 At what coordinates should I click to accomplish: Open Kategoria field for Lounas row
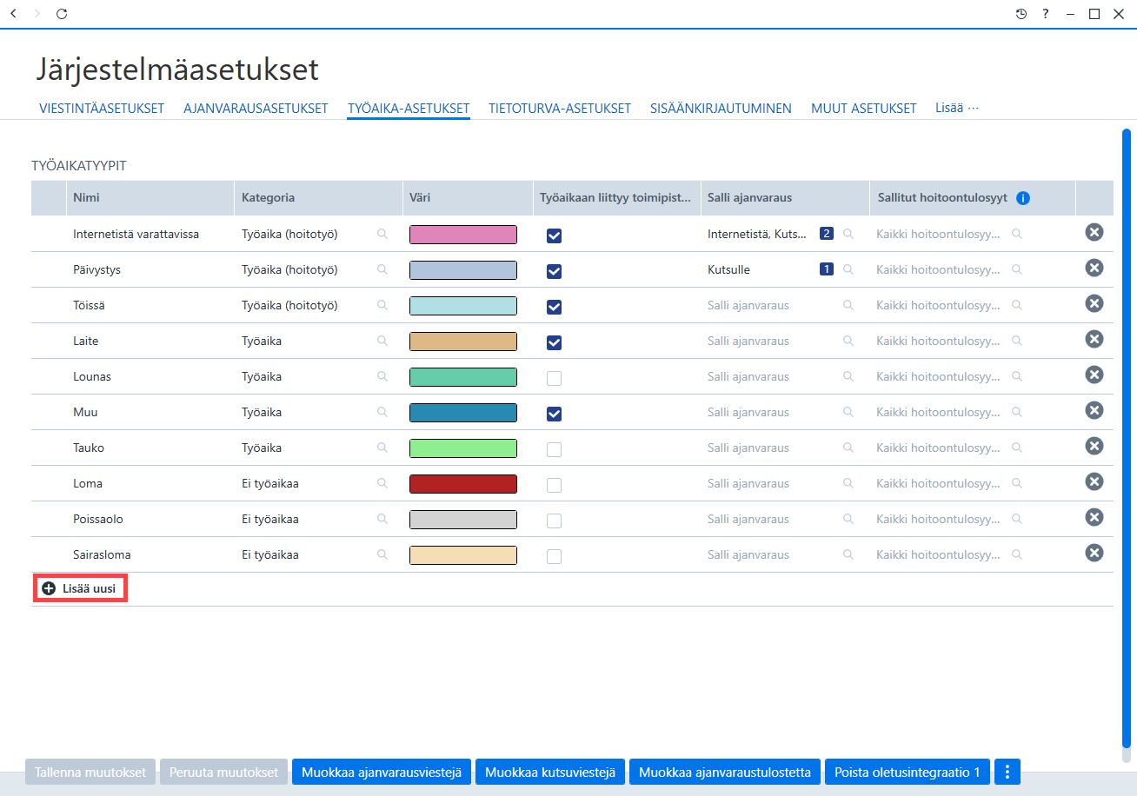coord(317,376)
